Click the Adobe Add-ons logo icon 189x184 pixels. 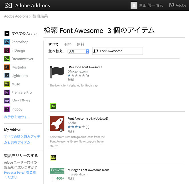click(8, 5)
